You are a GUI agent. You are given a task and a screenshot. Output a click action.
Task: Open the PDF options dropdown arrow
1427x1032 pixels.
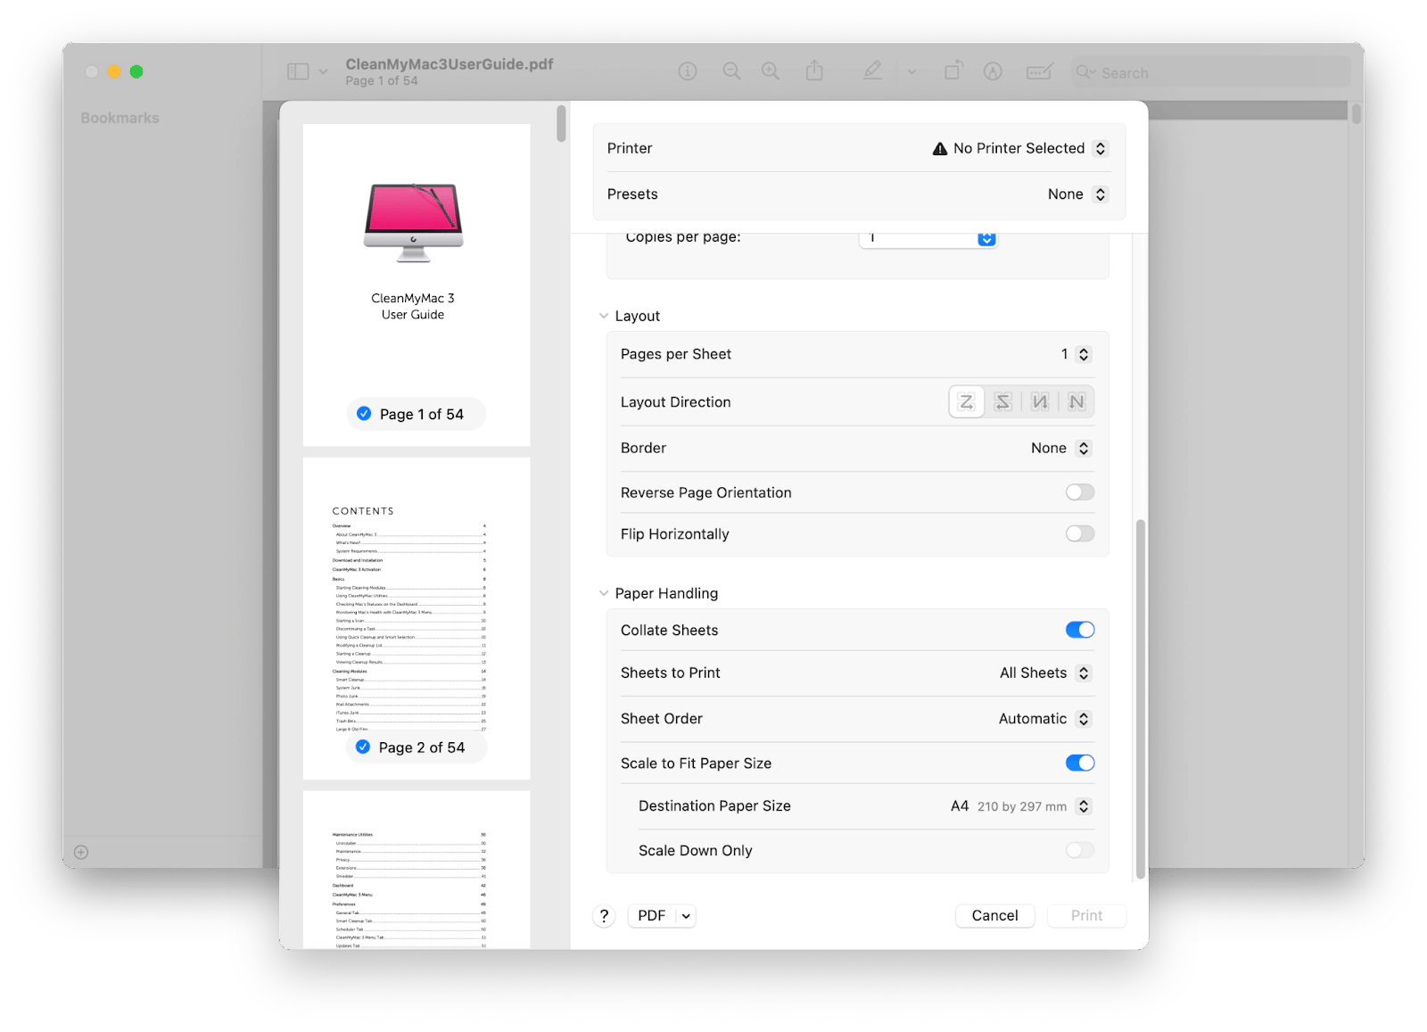(686, 916)
